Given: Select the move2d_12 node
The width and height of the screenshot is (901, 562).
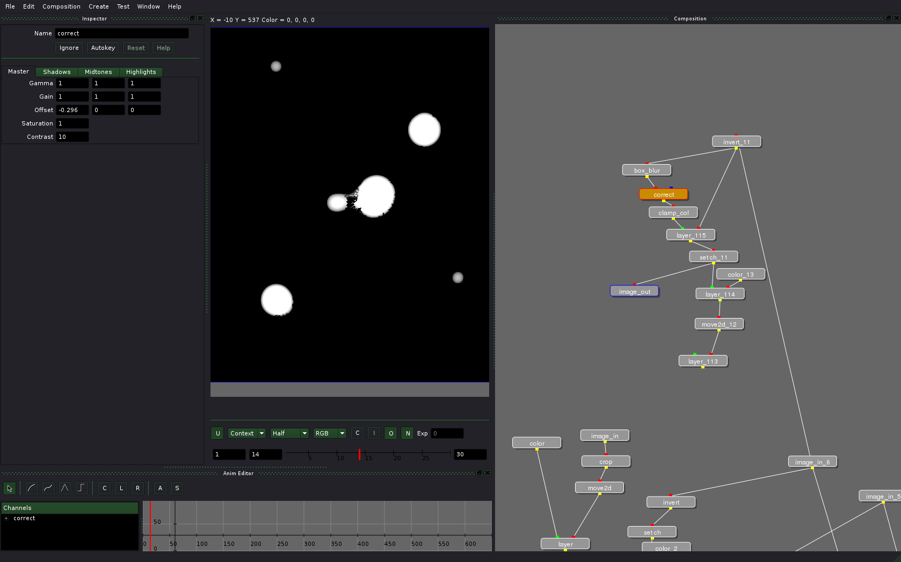Looking at the screenshot, I should pyautogui.click(x=719, y=324).
